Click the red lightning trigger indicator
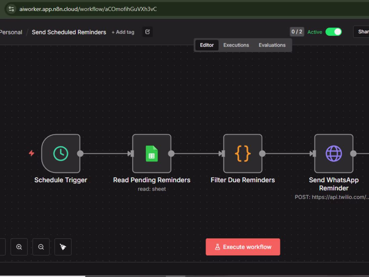The width and height of the screenshot is (369, 277). click(x=31, y=153)
